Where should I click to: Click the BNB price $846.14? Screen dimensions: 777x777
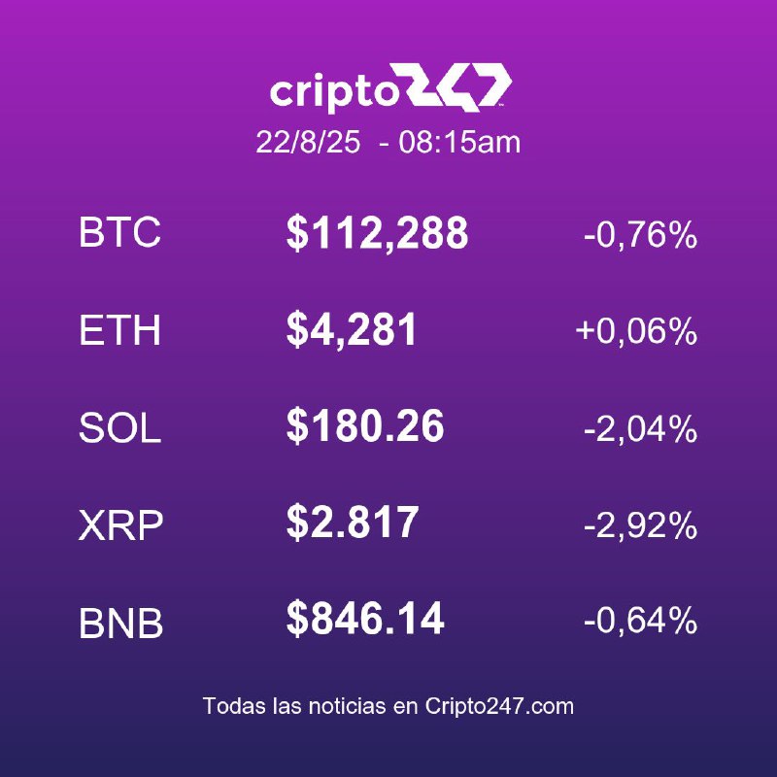pyautogui.click(x=365, y=619)
